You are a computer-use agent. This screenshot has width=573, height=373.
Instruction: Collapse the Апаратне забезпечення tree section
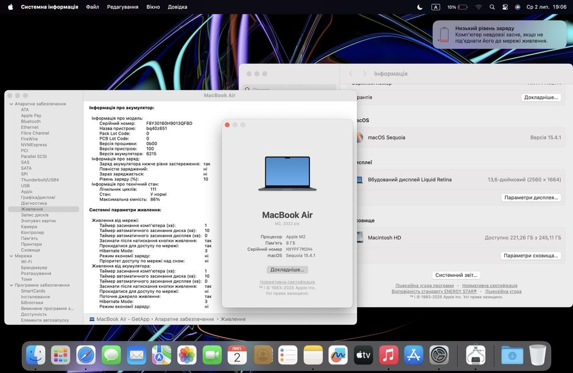11,104
